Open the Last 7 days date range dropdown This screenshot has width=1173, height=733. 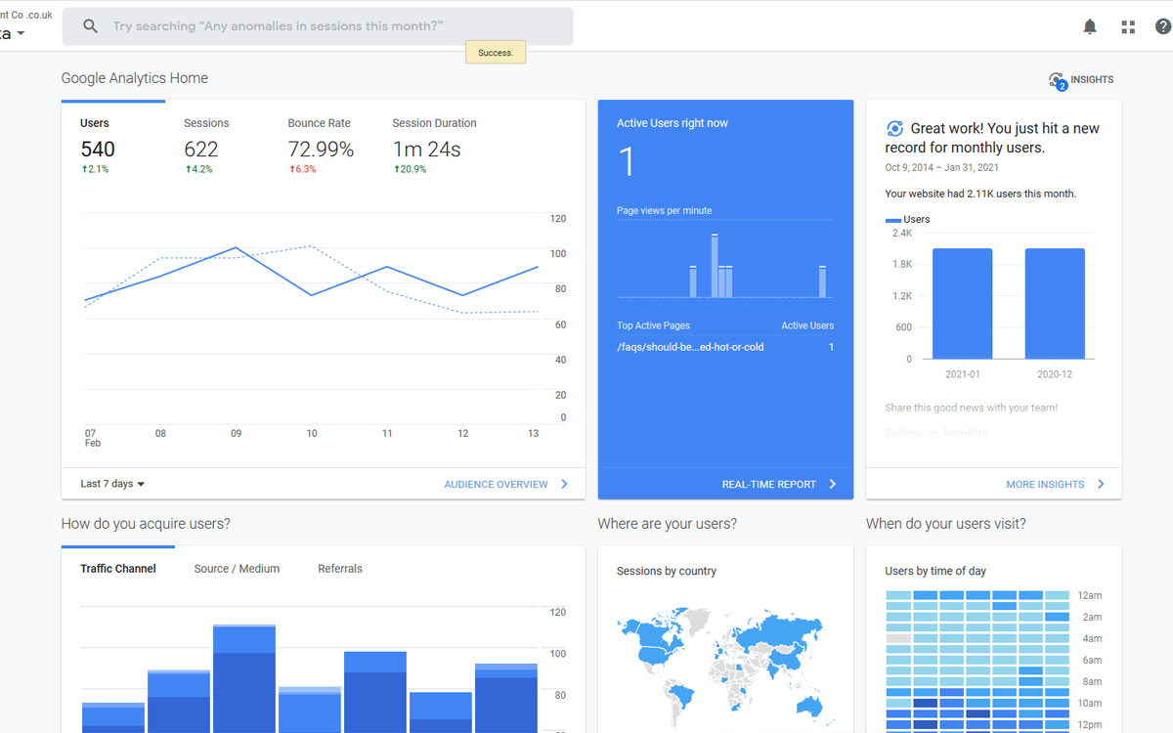pyautogui.click(x=112, y=484)
